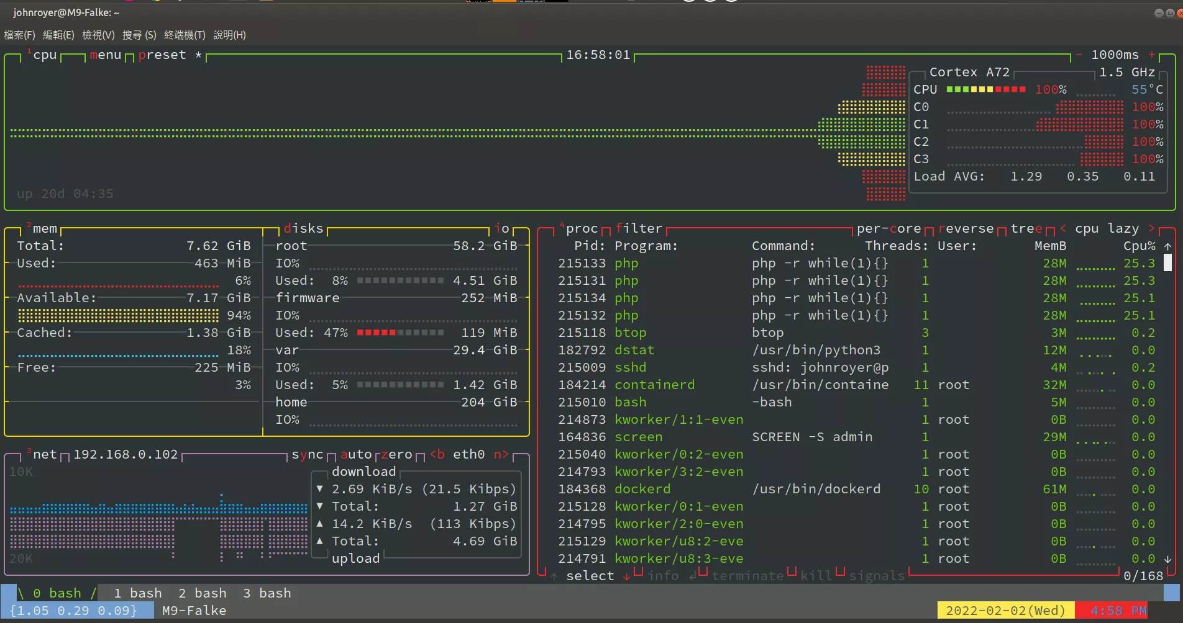Screen dimensions: 1183x623
Task: Click the Load AVG readout
Action: (x=1034, y=176)
